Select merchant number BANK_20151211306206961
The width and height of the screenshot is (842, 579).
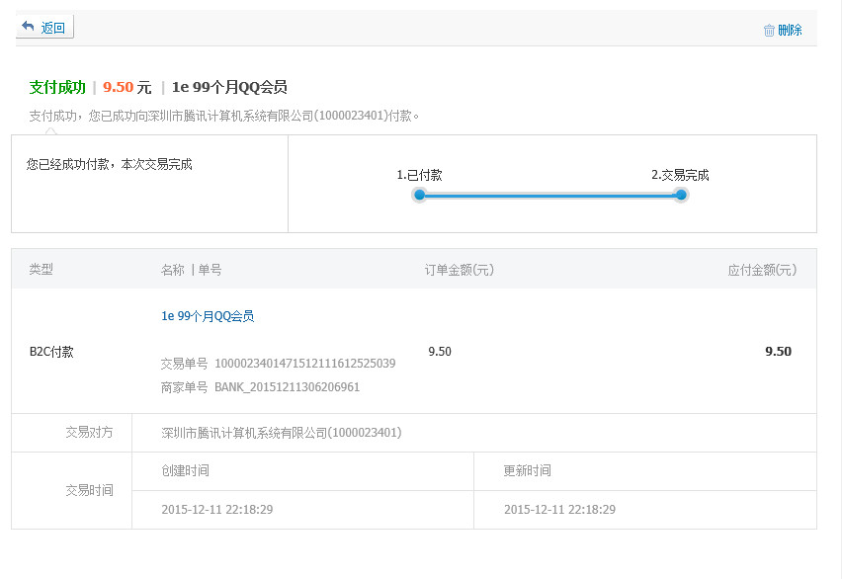pyautogui.click(x=288, y=386)
